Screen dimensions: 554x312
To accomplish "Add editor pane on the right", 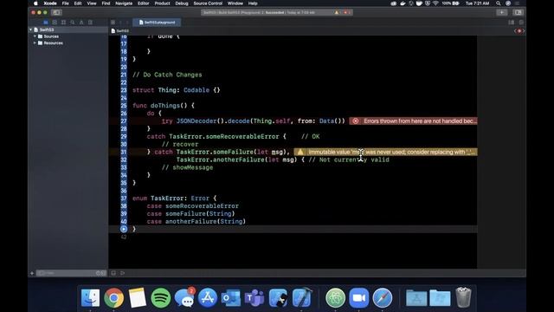I will (521, 23).
